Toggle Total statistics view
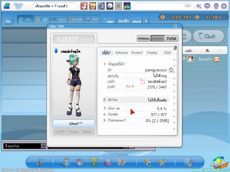 (x=171, y=38)
